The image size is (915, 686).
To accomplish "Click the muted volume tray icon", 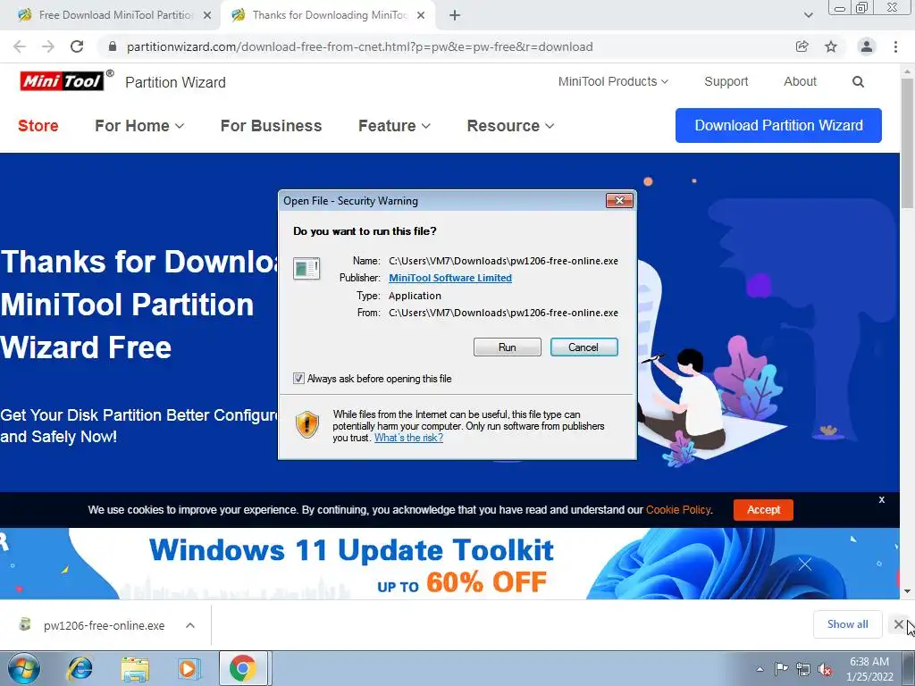I will pos(825,669).
